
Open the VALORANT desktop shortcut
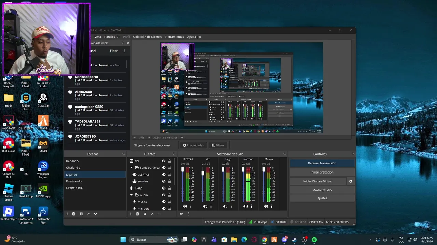click(9, 122)
